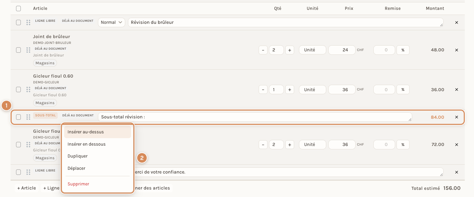Check the 'votre confiance' line checkbox

(18, 172)
